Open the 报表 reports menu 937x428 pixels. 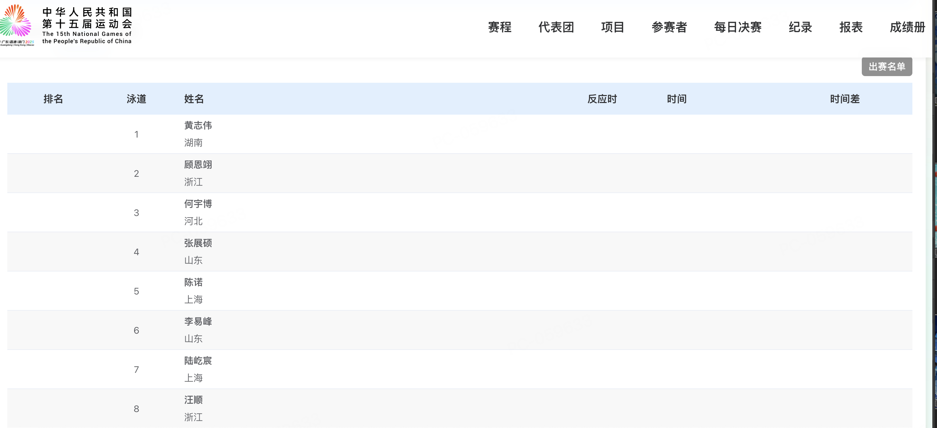click(850, 27)
